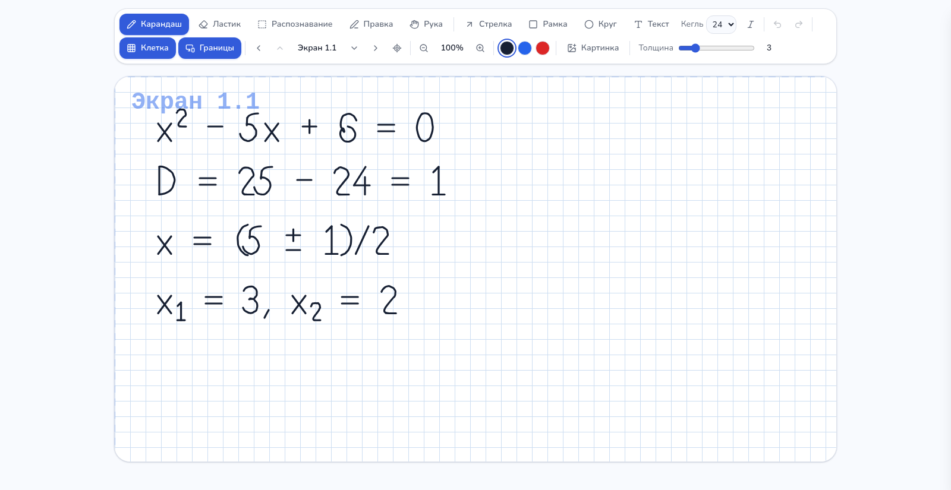Click the undo arrow icon
The image size is (951, 490).
tap(777, 24)
